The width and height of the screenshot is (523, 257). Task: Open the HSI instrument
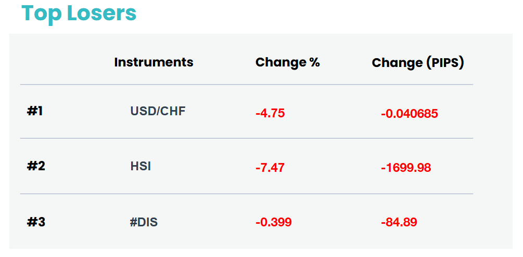pyautogui.click(x=141, y=166)
